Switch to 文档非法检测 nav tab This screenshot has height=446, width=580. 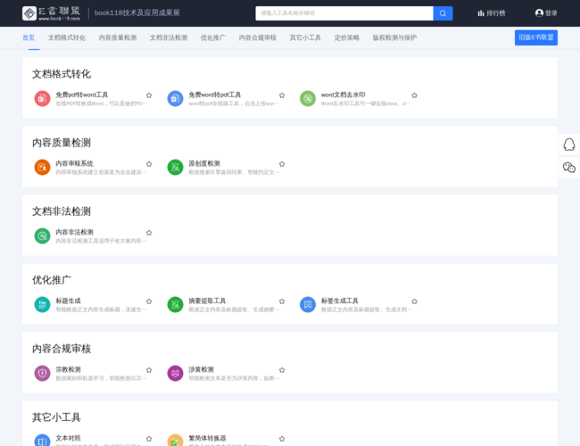[169, 37]
